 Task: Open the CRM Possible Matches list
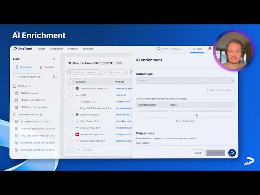pyautogui.click(x=32, y=100)
